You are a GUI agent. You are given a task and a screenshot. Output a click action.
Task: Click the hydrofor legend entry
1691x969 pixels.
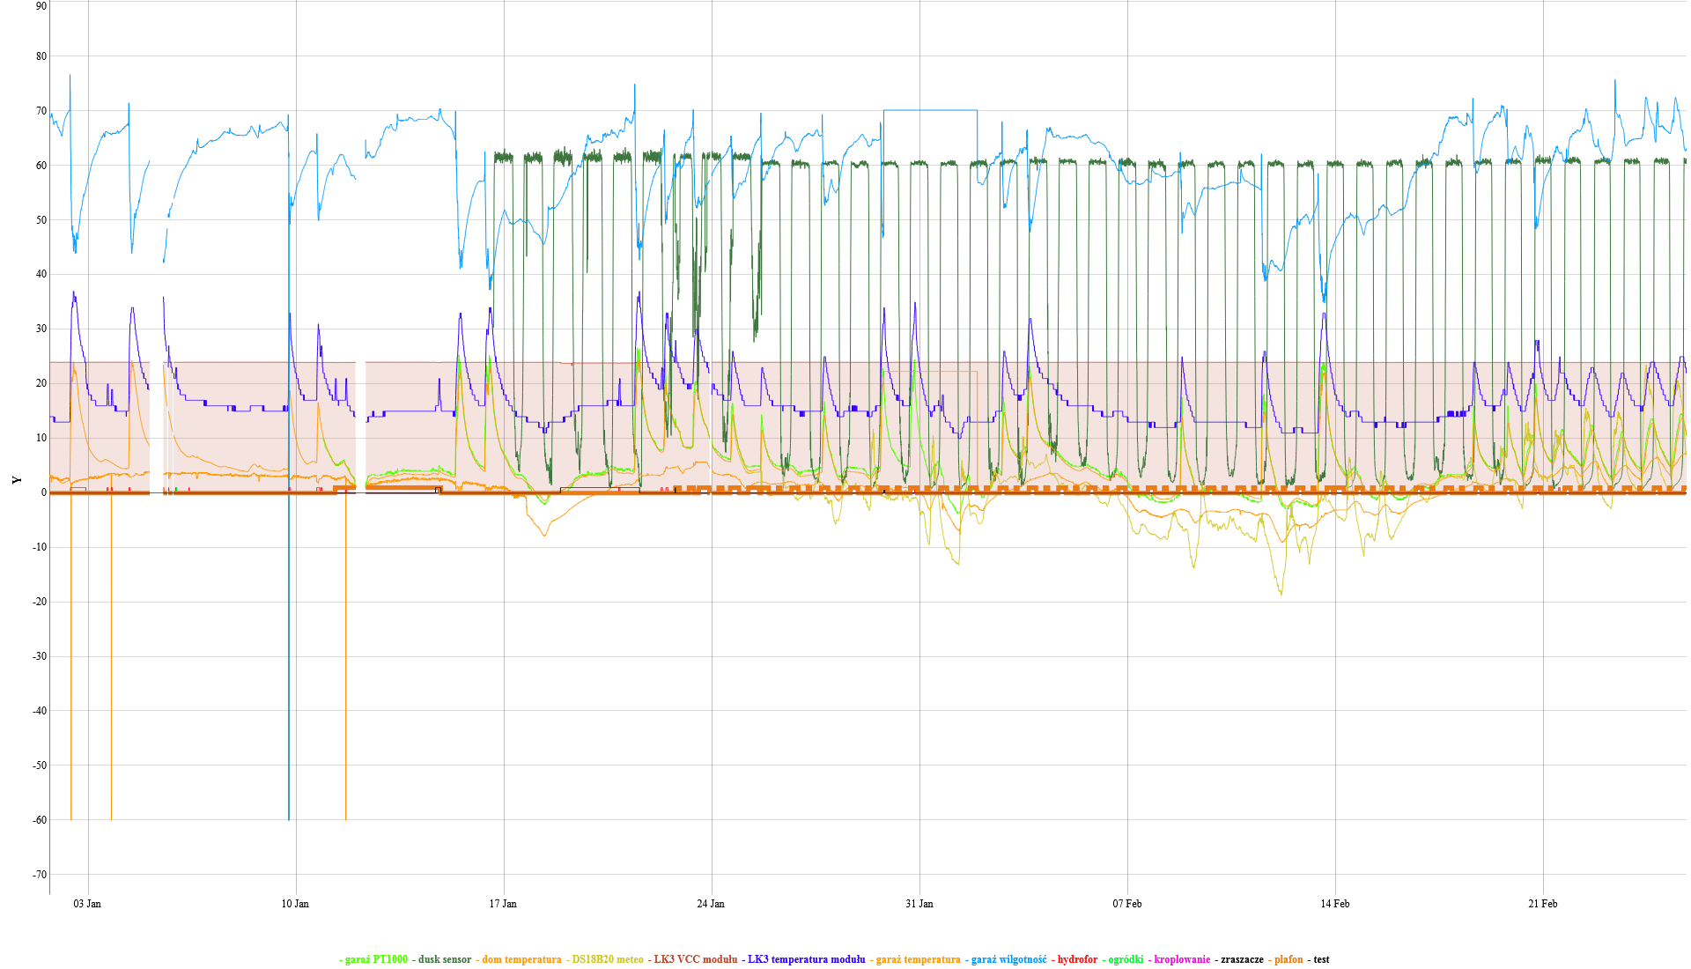(1077, 959)
